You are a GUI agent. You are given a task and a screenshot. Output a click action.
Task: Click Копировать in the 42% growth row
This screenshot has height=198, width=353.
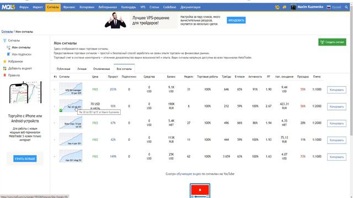click(336, 140)
